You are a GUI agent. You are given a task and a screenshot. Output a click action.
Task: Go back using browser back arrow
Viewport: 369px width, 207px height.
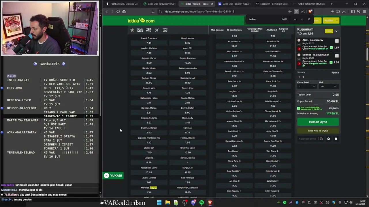107,11
